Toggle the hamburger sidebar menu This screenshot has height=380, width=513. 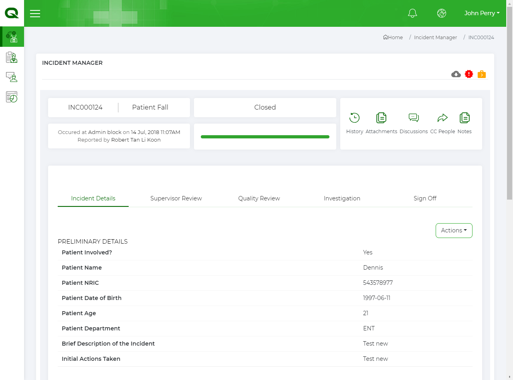click(35, 14)
